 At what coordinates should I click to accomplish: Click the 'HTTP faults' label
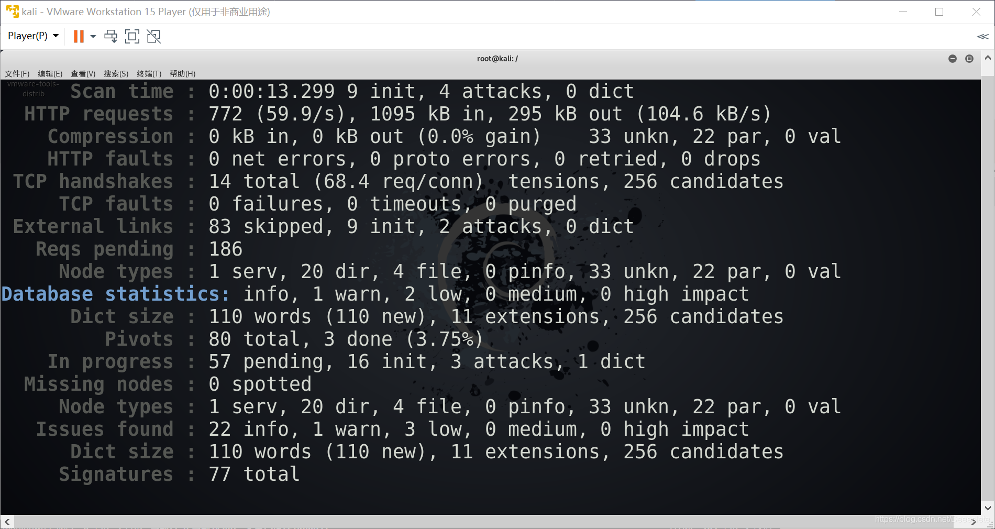tap(110, 159)
